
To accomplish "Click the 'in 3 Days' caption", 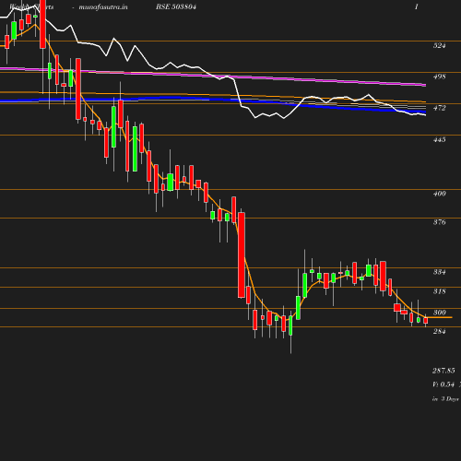I will click(x=445, y=399).
